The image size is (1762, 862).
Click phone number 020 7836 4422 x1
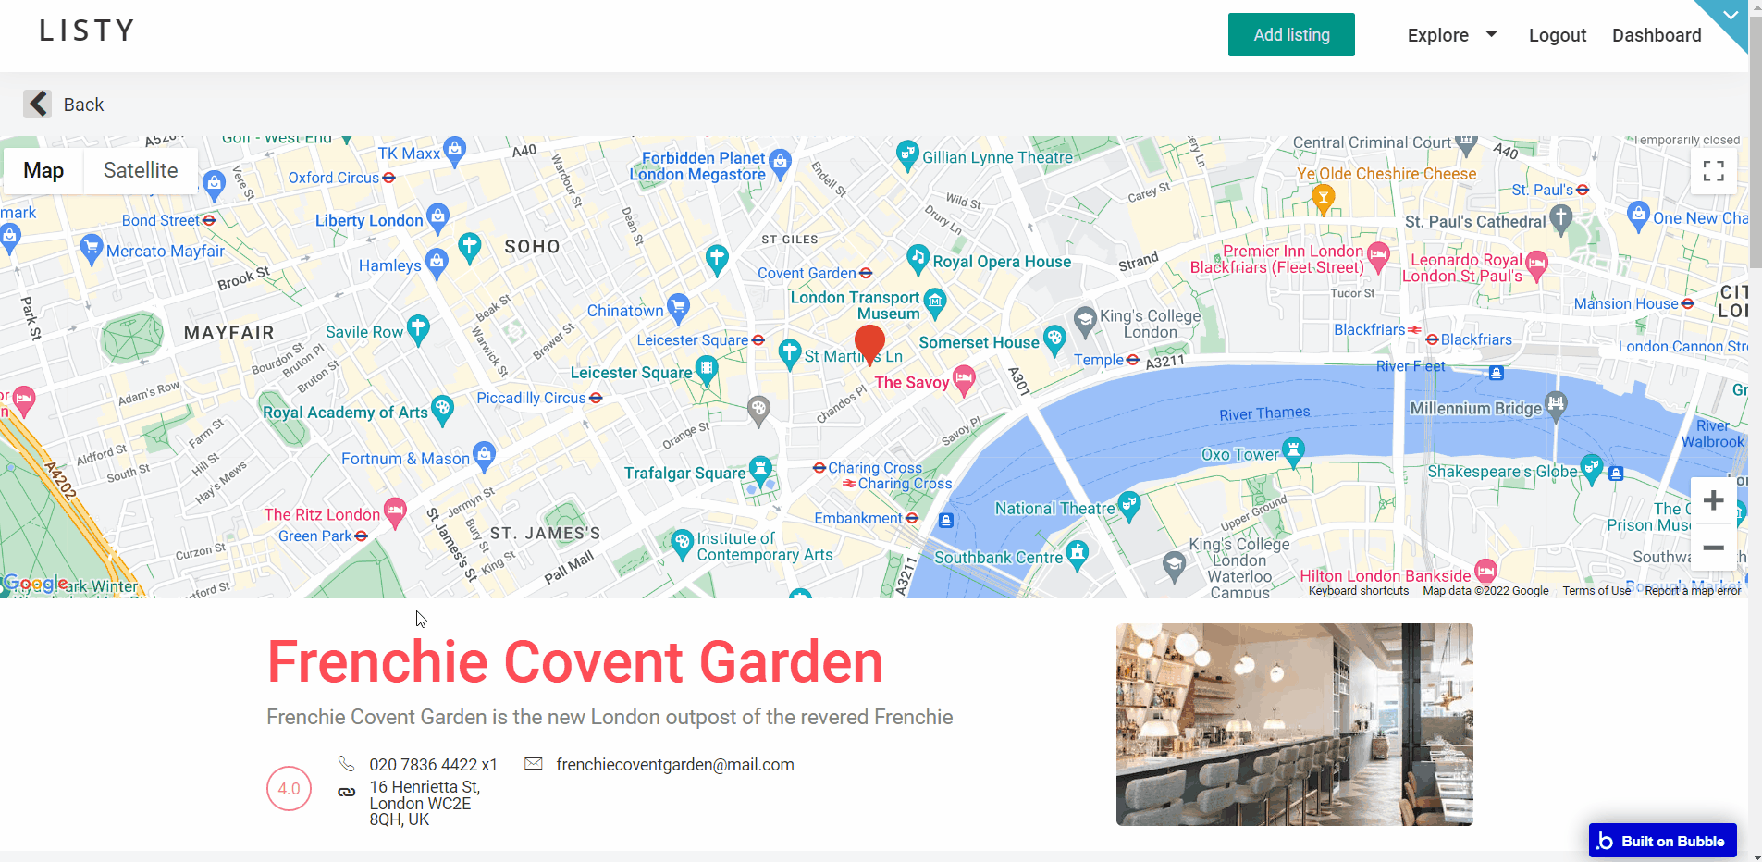[433, 764]
